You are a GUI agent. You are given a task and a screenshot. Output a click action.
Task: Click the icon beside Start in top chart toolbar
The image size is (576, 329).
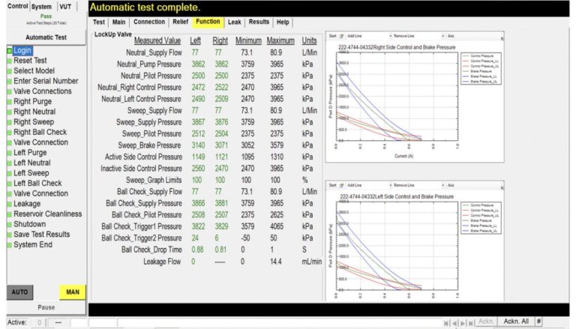pos(342,36)
